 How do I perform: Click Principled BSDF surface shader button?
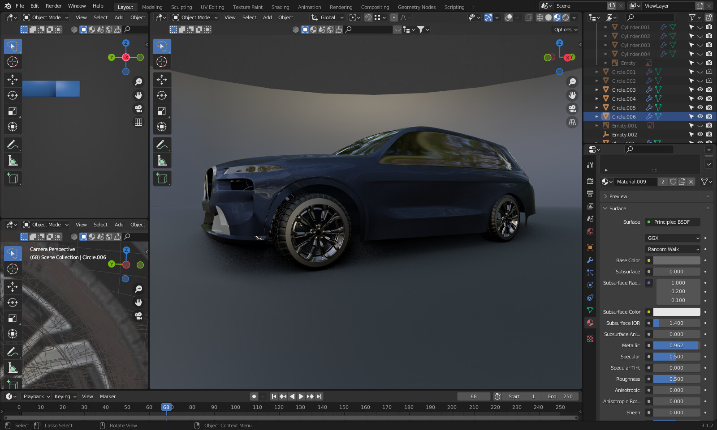(x=673, y=222)
